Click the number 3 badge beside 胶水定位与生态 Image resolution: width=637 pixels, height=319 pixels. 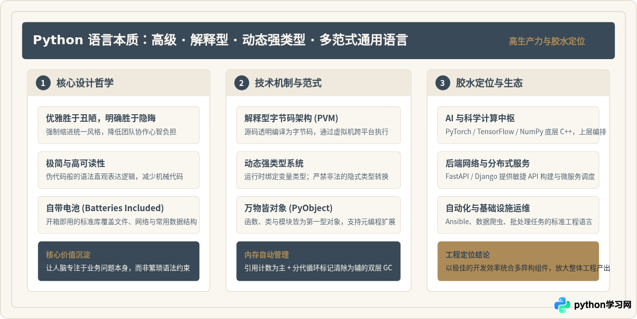coord(442,83)
